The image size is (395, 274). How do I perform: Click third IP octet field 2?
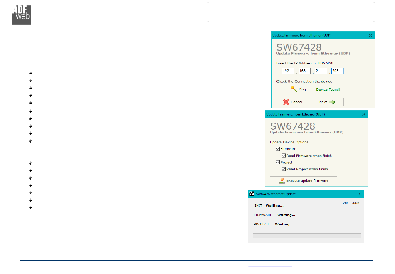tap(321, 71)
